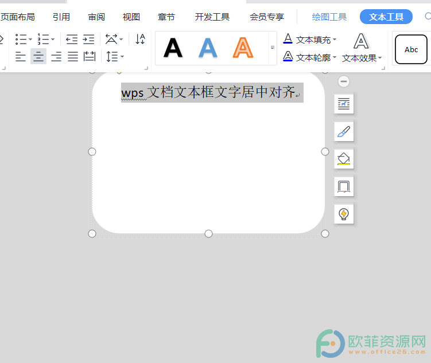Image resolution: width=431 pixels, height=363 pixels.
Task: Switch to the 绘图工具 tab
Action: pos(329,17)
